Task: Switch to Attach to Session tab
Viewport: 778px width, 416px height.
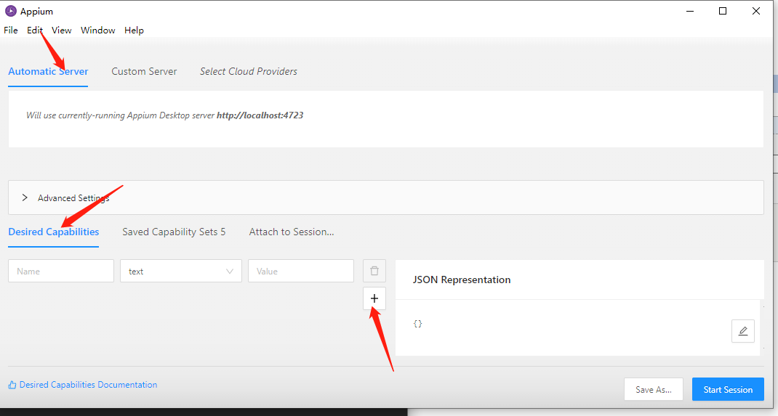Action: click(292, 232)
